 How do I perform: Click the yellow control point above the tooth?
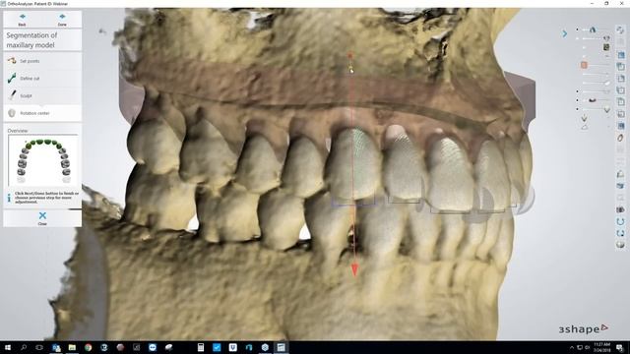[x=350, y=68]
